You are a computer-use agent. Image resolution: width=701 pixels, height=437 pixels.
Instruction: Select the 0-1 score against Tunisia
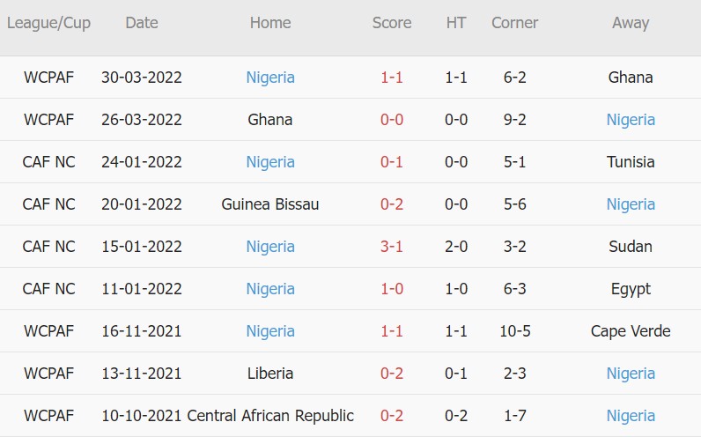pyautogui.click(x=392, y=162)
